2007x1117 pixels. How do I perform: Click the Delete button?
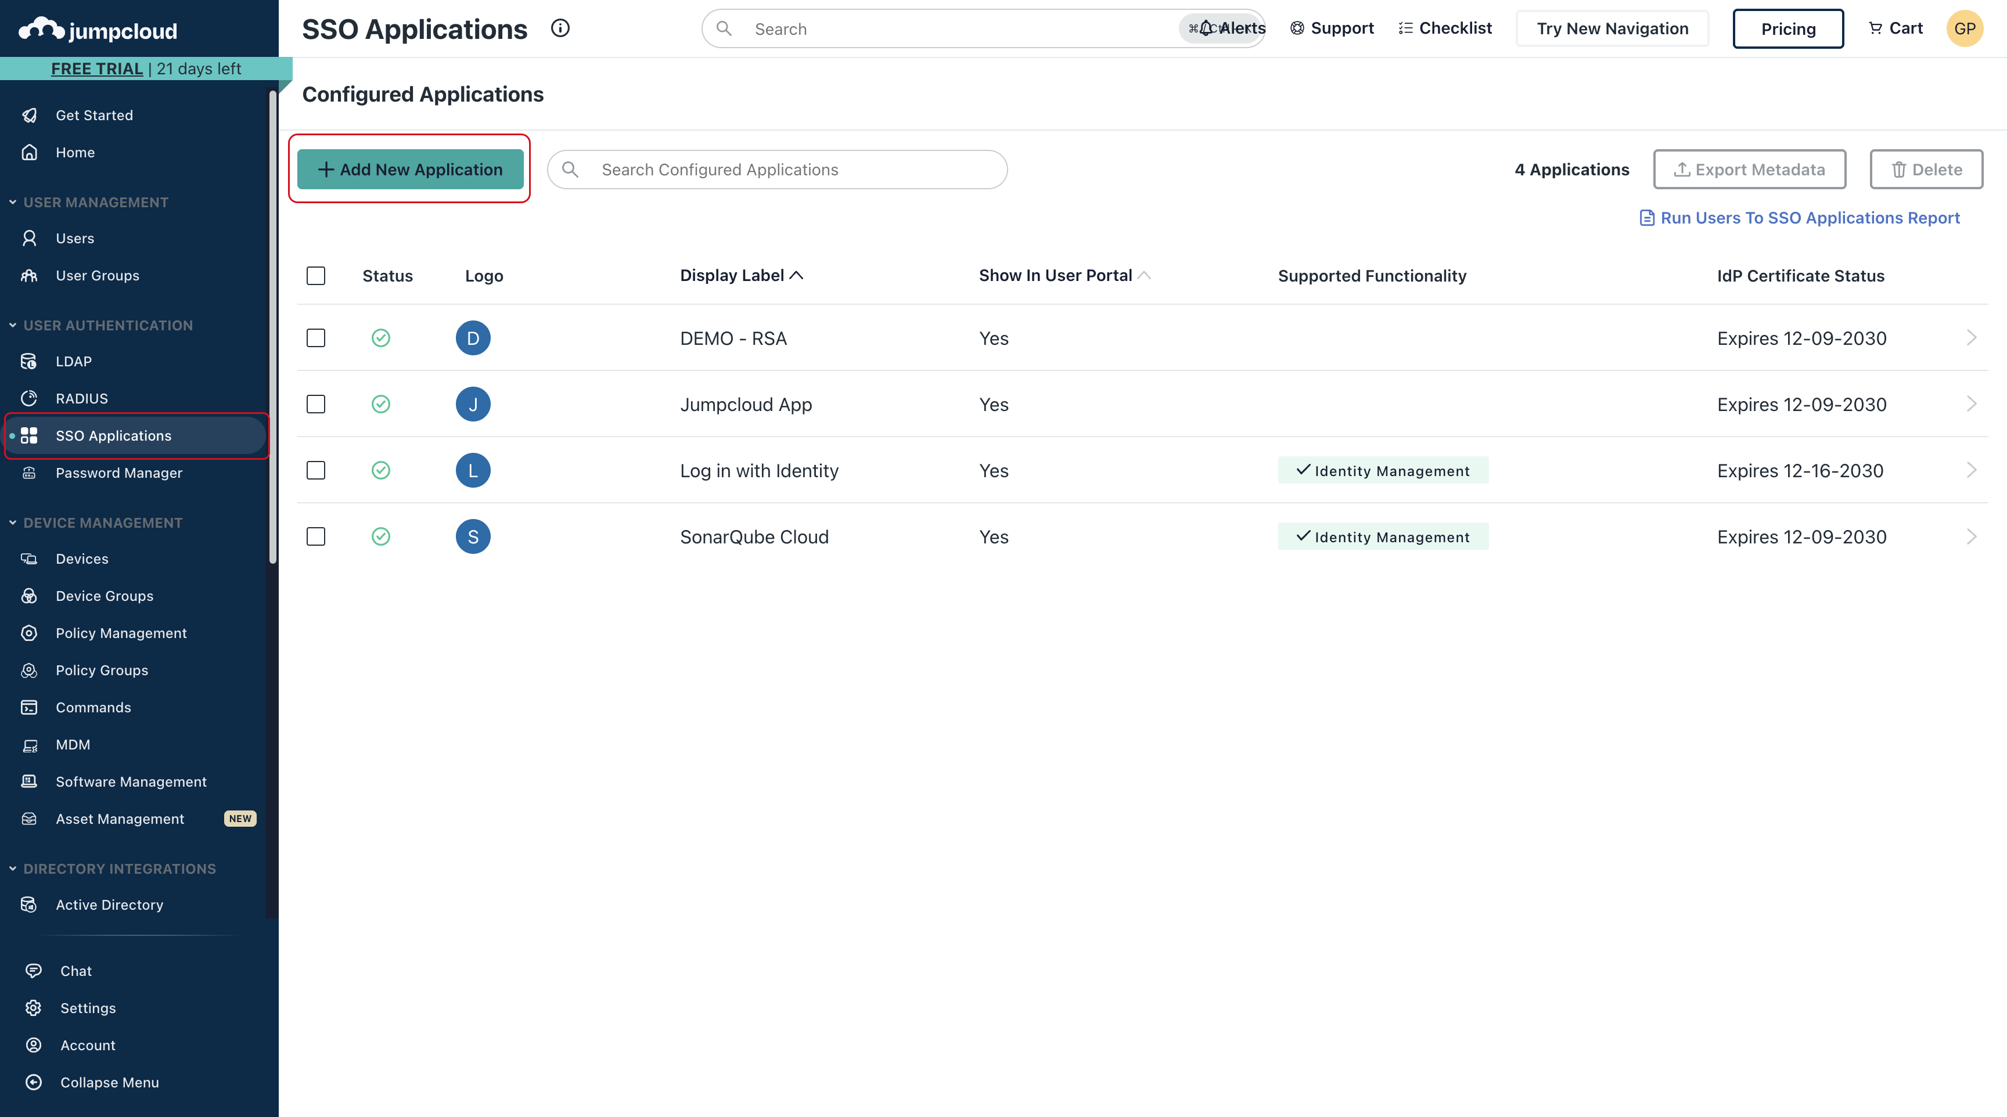(x=1926, y=169)
